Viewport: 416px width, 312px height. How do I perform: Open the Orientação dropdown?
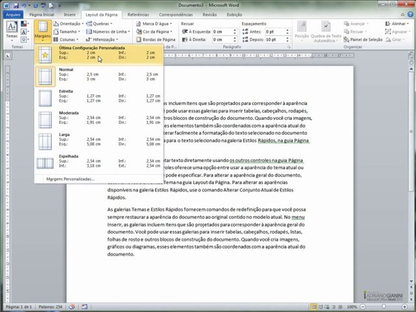pyautogui.click(x=68, y=23)
